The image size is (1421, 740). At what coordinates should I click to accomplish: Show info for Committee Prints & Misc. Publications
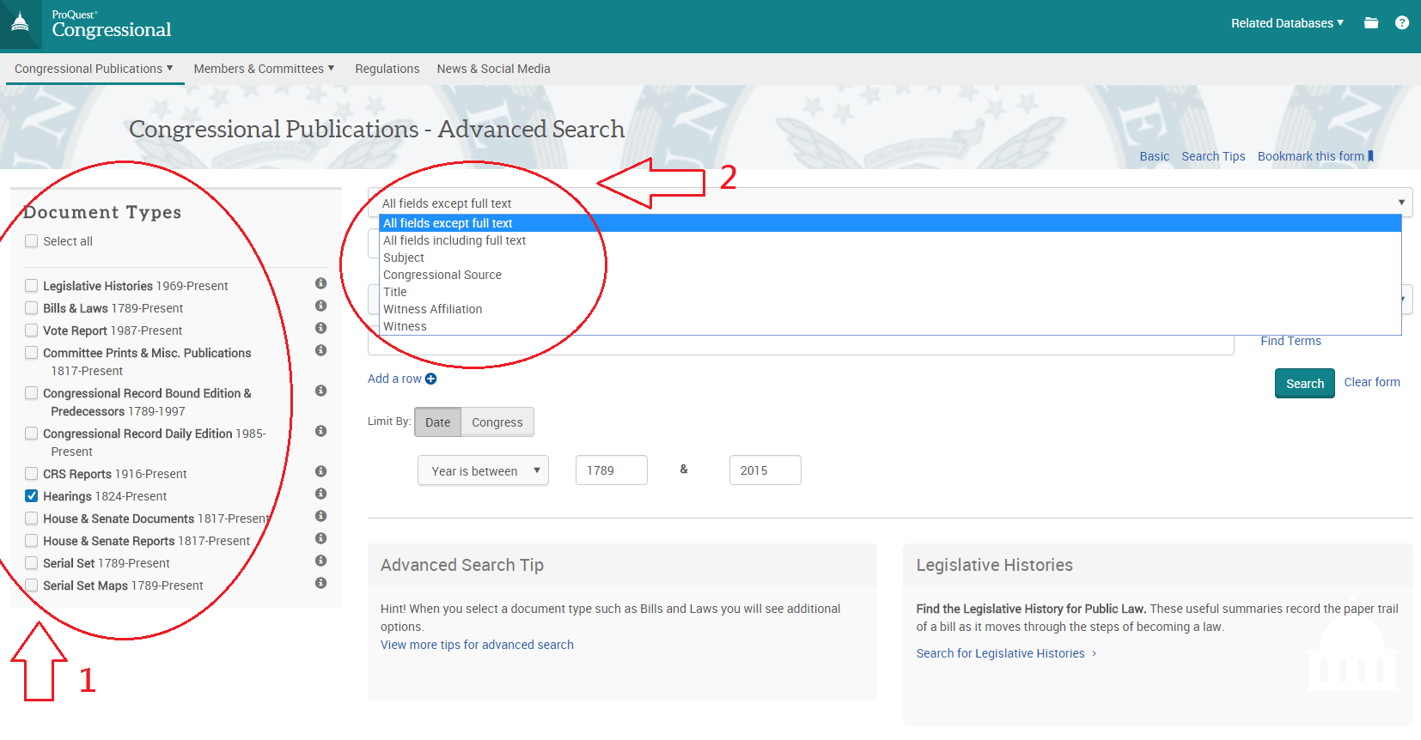(320, 350)
